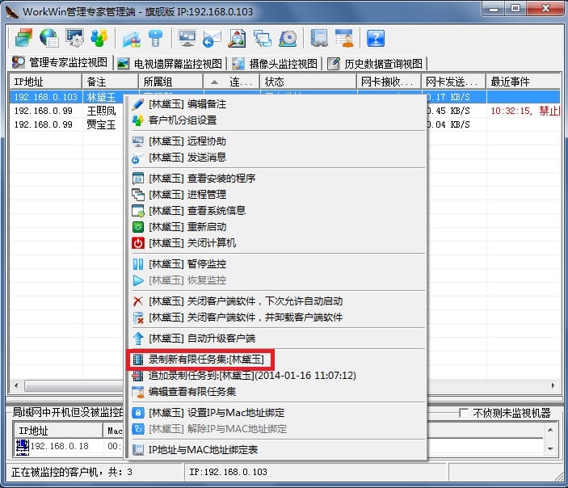Screen dimensions: 568x488
Task: Click the user group toolbar icon
Action: coord(99,38)
